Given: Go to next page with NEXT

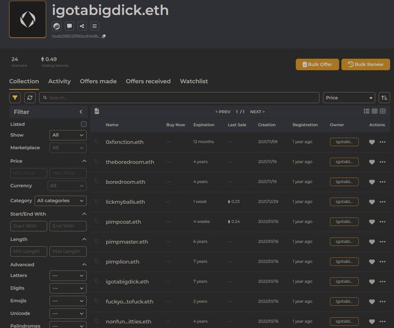Looking at the screenshot, I should click(x=257, y=112).
